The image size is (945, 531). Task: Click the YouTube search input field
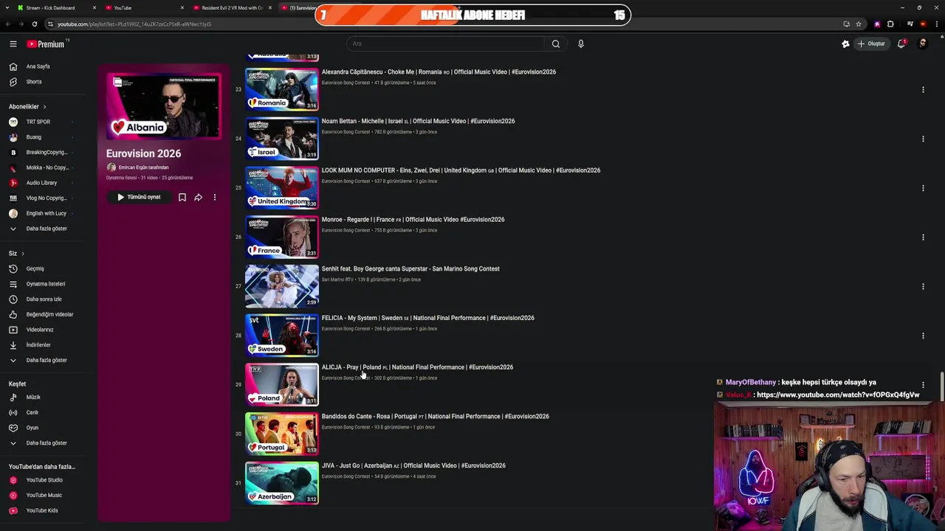click(x=445, y=44)
